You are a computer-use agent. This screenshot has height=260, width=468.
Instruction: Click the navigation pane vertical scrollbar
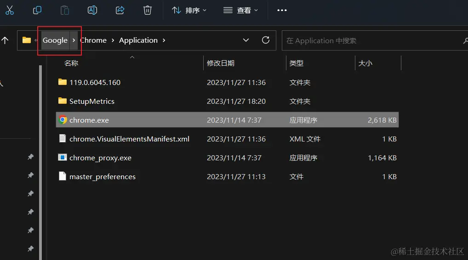click(40, 163)
